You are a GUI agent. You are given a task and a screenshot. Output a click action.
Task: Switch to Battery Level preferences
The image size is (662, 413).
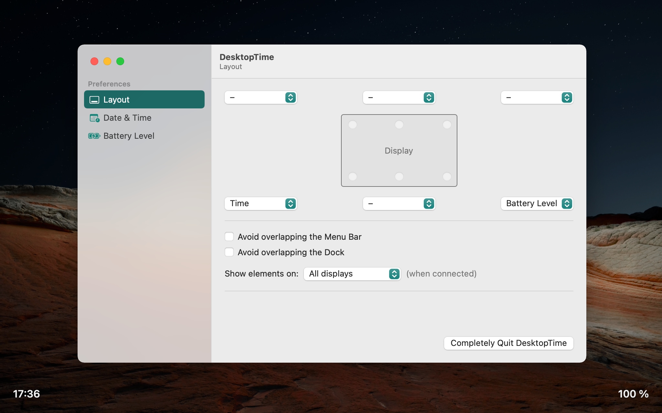pyautogui.click(x=129, y=136)
